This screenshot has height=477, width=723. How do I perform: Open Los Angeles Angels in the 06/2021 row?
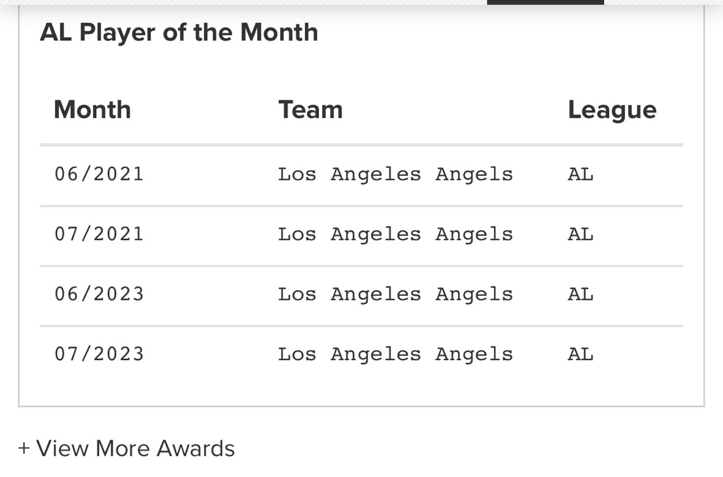pyautogui.click(x=395, y=175)
